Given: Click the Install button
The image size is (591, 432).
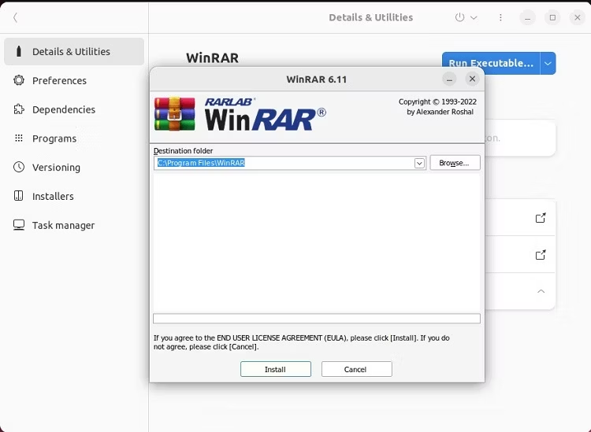Looking at the screenshot, I should coord(276,369).
